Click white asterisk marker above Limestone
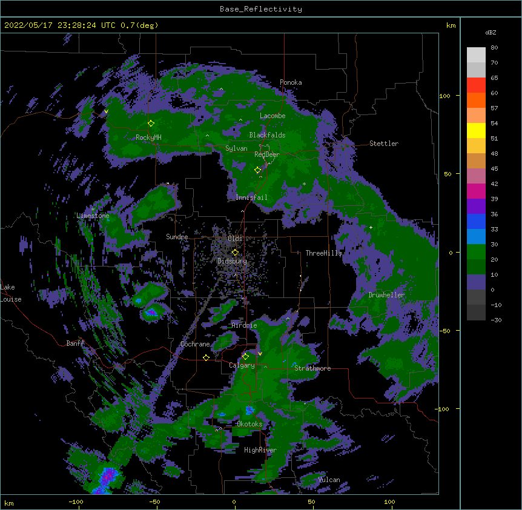Image resolution: width=522 pixels, height=510 pixels. (x=93, y=209)
